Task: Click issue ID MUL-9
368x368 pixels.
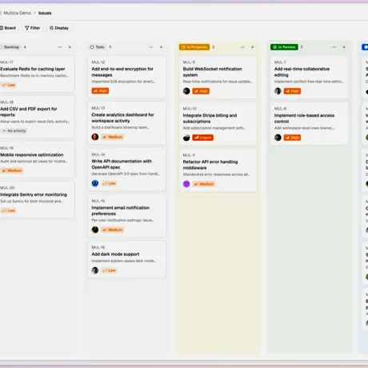Action: click(x=189, y=62)
